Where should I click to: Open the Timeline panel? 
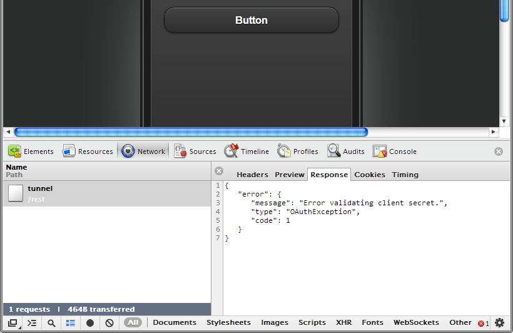(x=246, y=151)
